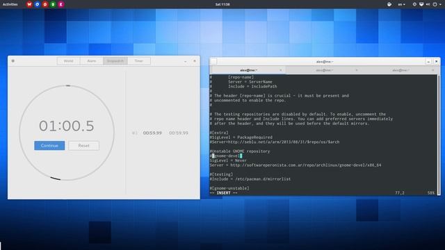Select the second alex@mac terminal tab
The width and height of the screenshot is (445, 250).
[x=325, y=70]
